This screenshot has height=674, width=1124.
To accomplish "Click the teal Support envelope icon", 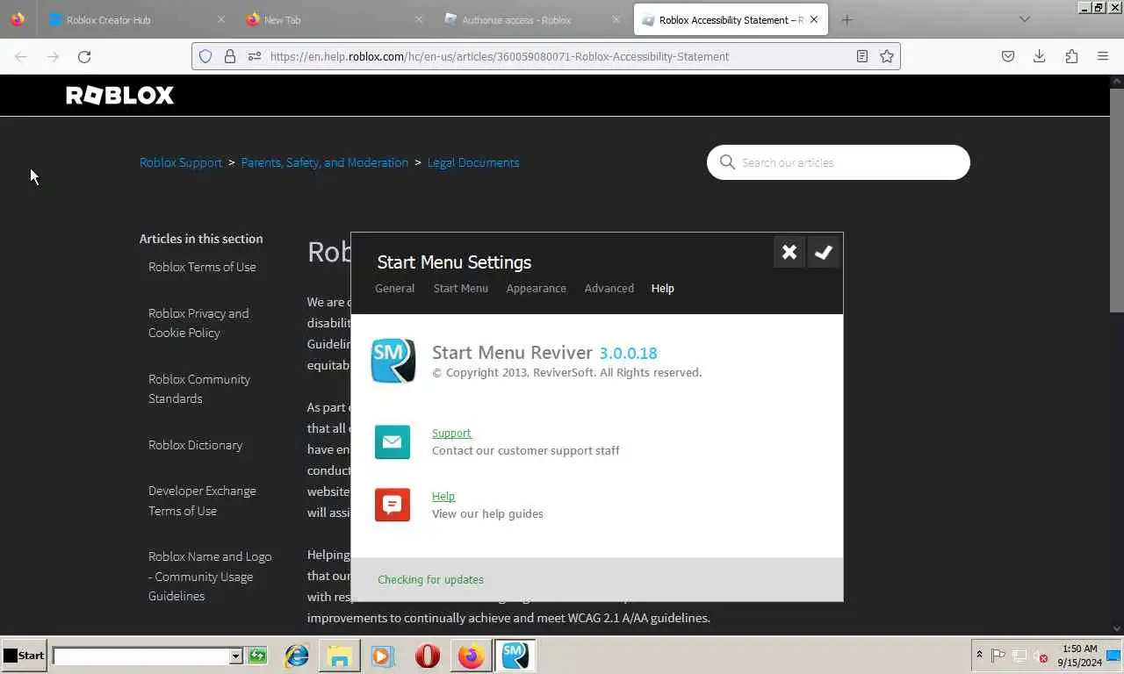I will point(393,441).
